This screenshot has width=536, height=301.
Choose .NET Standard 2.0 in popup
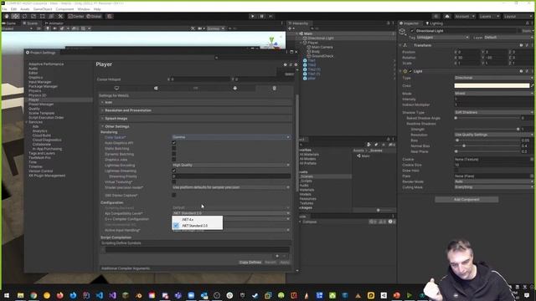click(x=198, y=226)
